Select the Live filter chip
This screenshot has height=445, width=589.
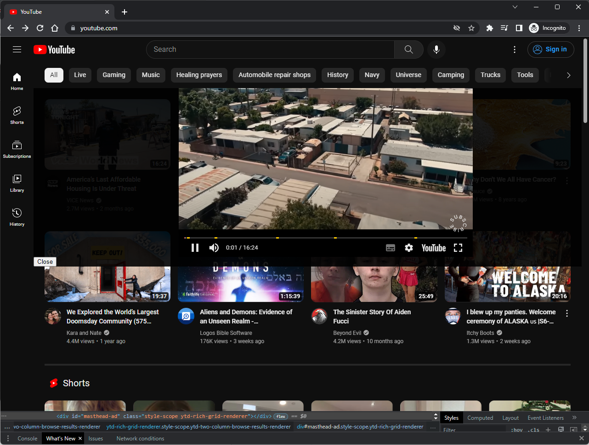[x=80, y=75]
